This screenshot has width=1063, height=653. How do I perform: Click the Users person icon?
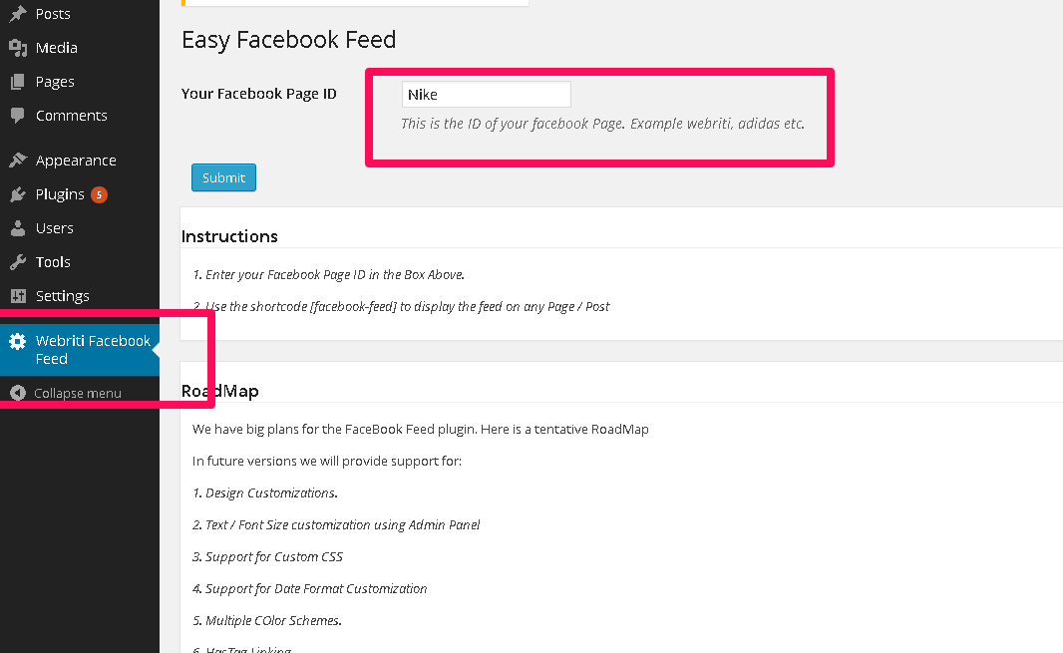click(x=18, y=228)
